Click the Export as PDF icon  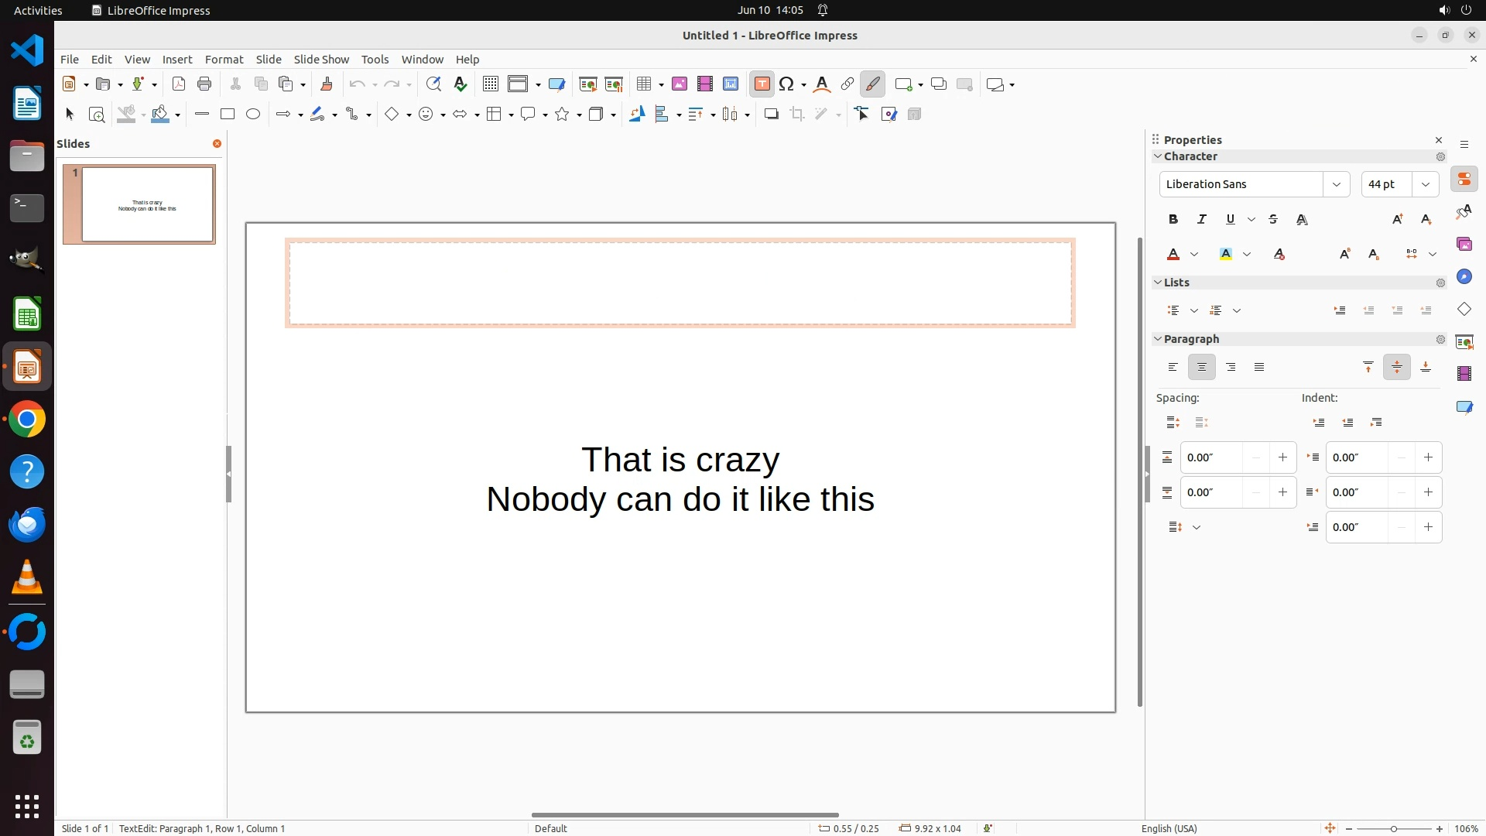click(179, 84)
